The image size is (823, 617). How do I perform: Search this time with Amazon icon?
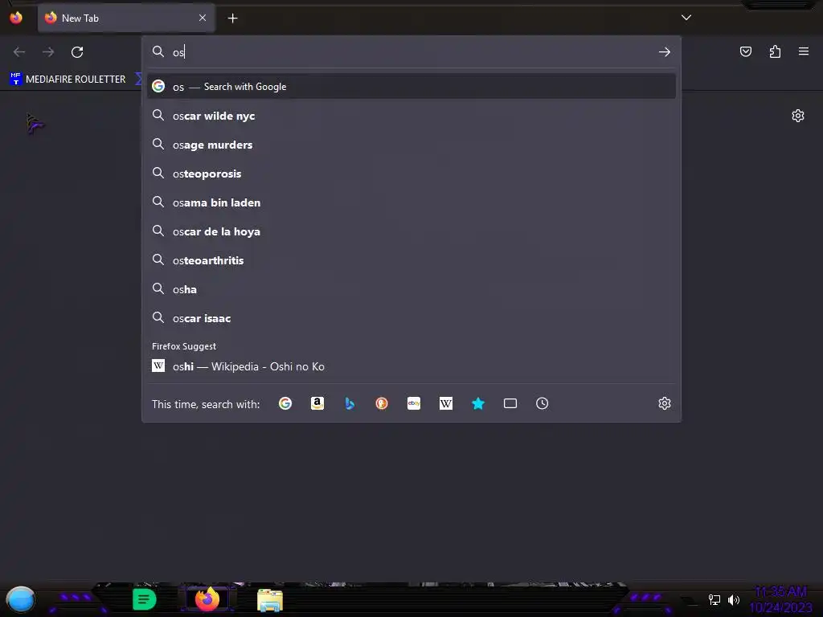click(x=317, y=403)
